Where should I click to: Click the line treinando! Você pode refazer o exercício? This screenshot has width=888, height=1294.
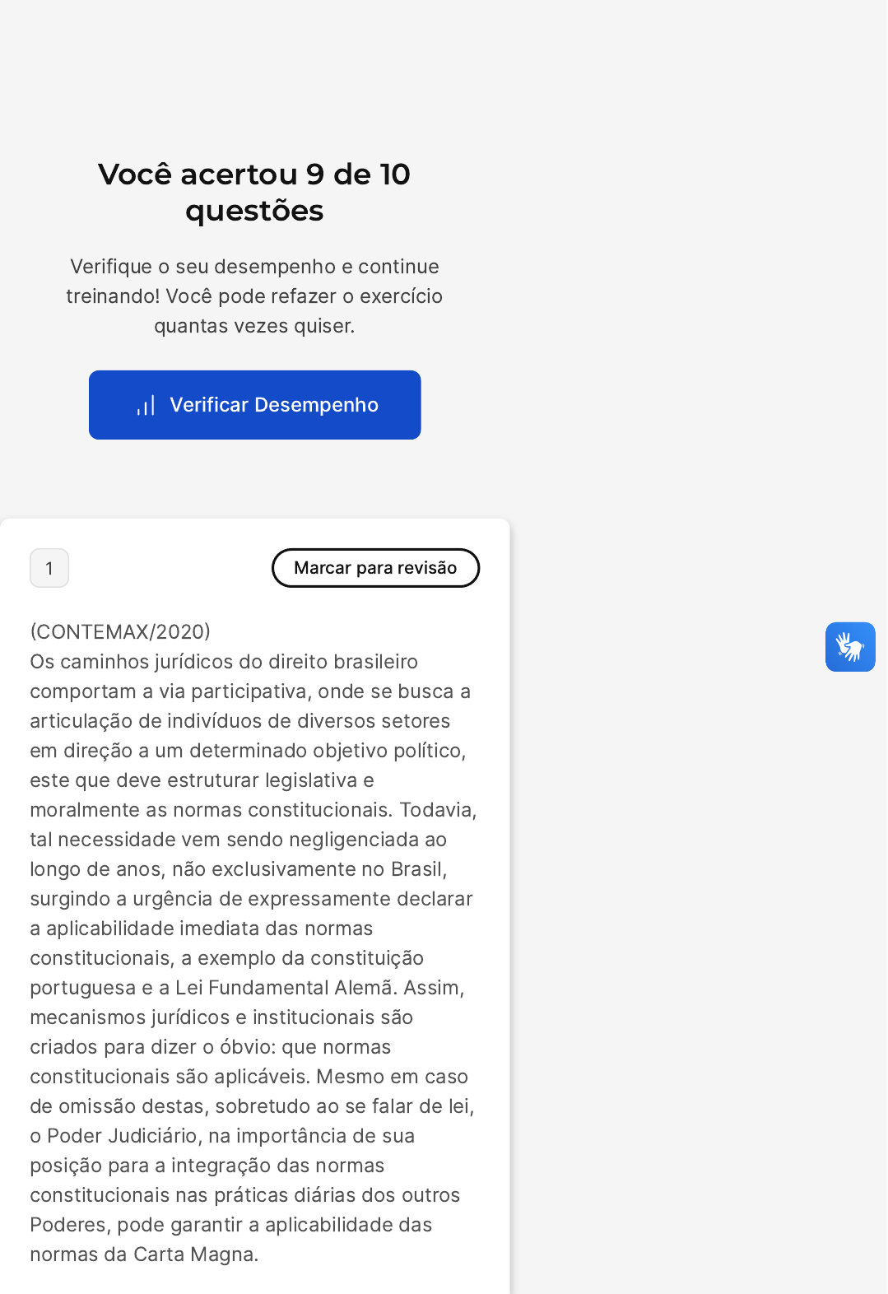click(x=254, y=296)
